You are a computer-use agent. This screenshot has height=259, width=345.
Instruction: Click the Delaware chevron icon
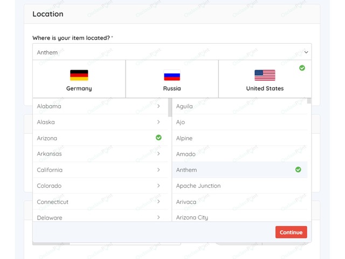[x=158, y=217]
